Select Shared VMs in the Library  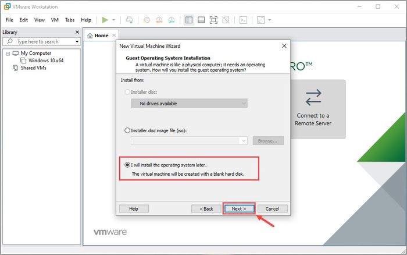click(33, 68)
